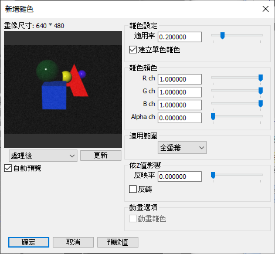
Task: Close the 新增雜色 dialog window
Action: 266,9
